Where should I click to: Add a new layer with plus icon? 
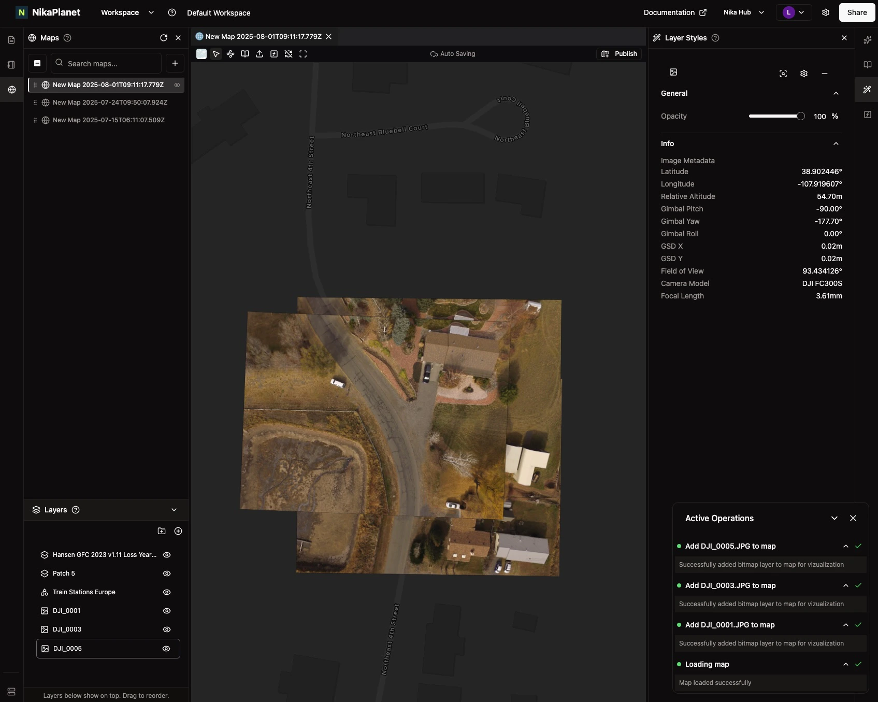[178, 531]
